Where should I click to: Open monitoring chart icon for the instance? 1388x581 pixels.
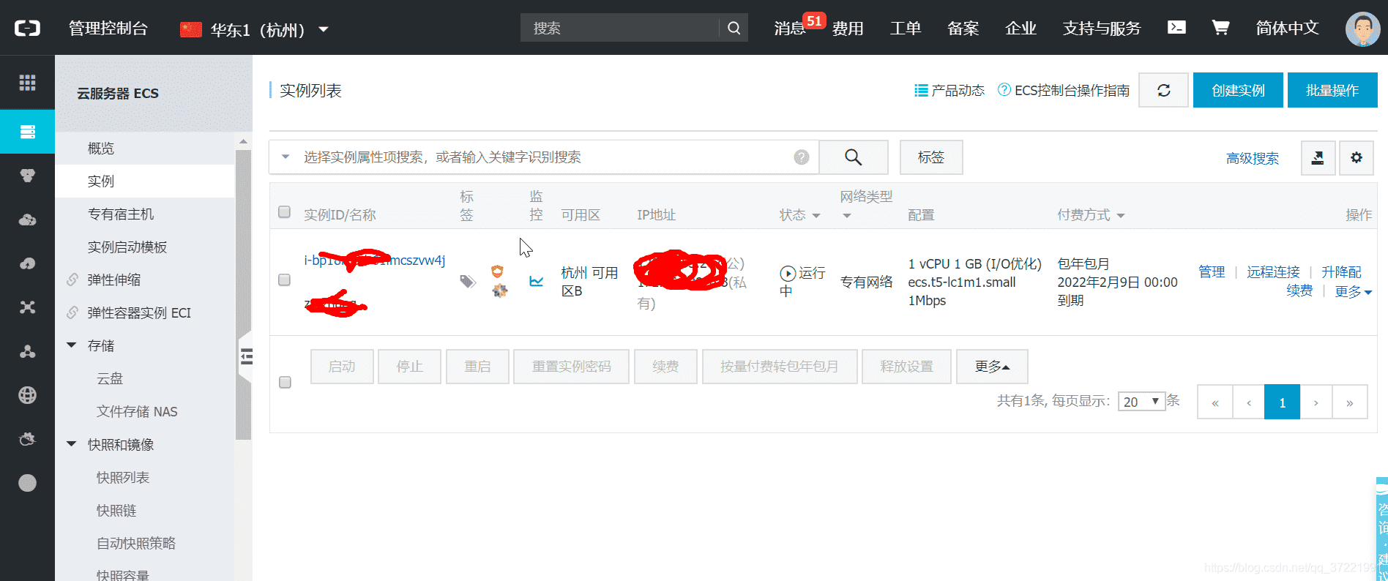tap(537, 281)
